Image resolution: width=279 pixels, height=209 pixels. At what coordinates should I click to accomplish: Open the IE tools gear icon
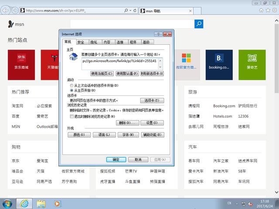(x=275, y=10)
